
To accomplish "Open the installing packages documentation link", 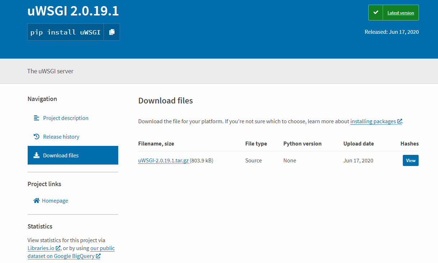I will coord(374,121).
